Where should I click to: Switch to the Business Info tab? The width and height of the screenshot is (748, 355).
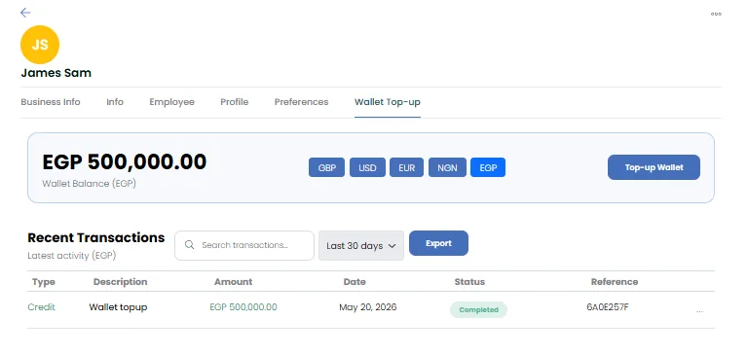[51, 102]
